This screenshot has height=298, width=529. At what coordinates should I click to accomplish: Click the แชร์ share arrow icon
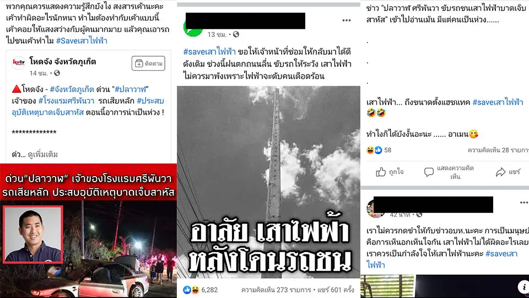click(500, 172)
